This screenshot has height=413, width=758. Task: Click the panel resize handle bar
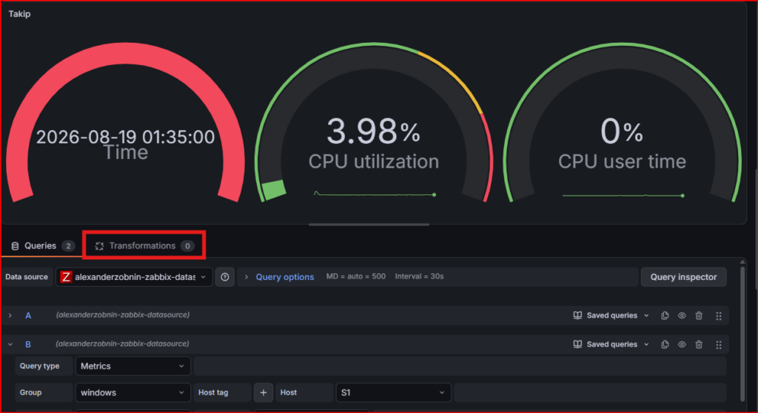[x=369, y=225]
